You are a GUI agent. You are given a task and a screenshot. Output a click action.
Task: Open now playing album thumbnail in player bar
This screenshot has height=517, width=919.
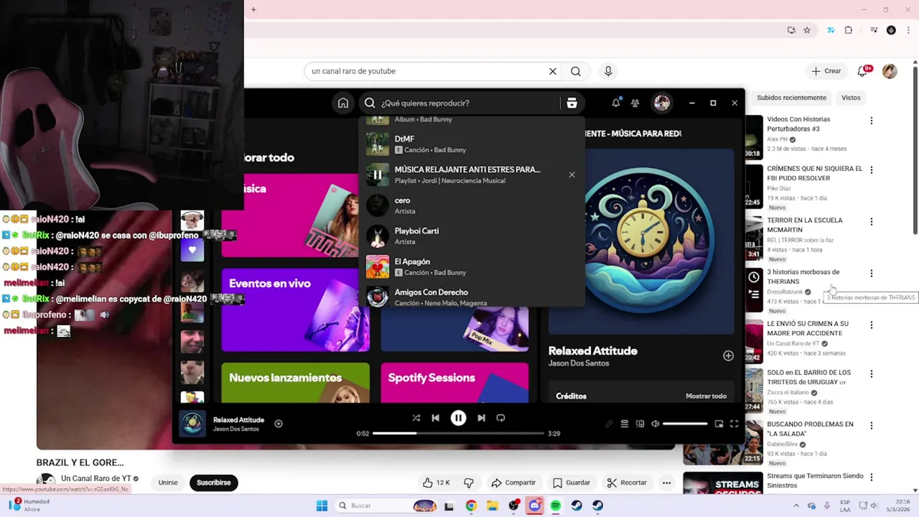click(192, 424)
